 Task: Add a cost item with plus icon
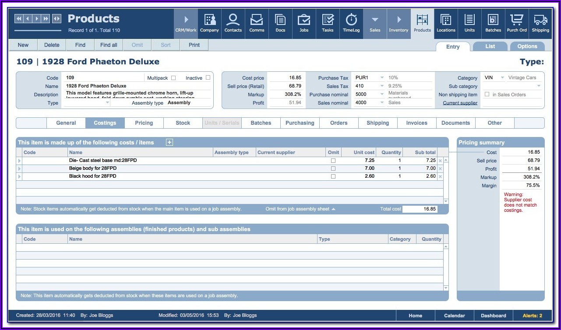[x=169, y=142]
